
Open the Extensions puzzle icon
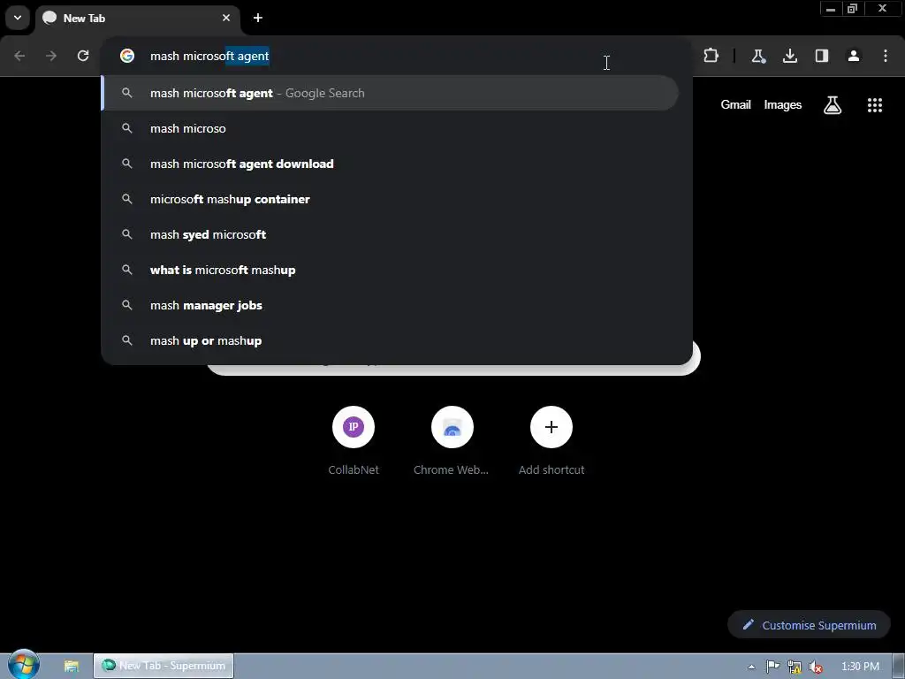711,56
